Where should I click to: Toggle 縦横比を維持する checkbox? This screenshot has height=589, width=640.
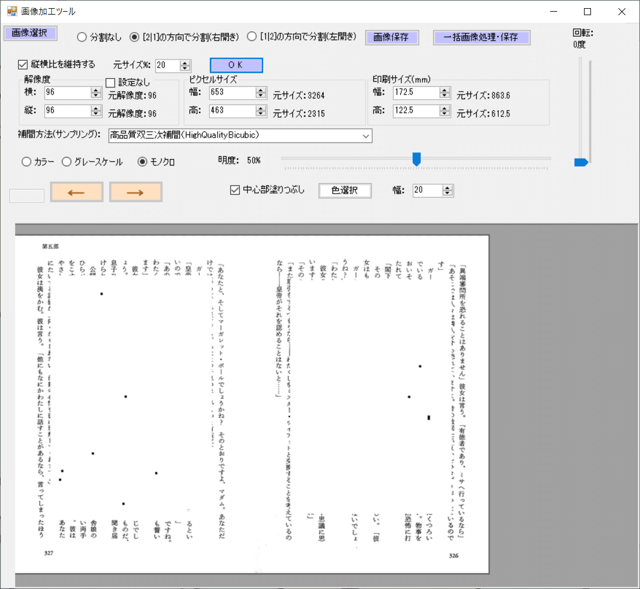57,65
